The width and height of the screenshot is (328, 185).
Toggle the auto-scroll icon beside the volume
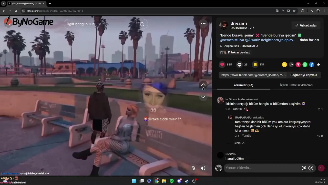click(x=193, y=168)
